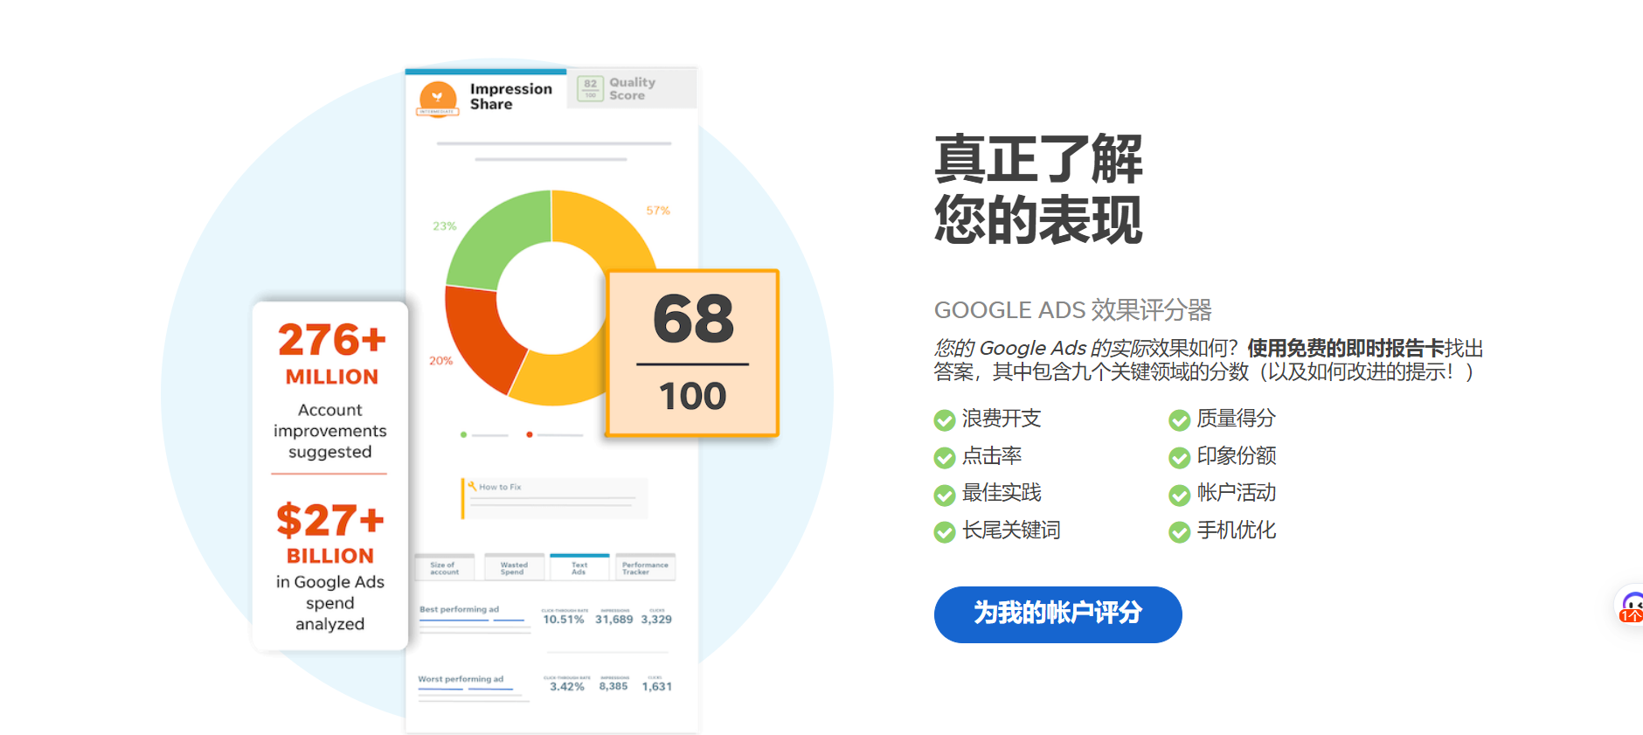The width and height of the screenshot is (1643, 735).
Task: Click the 质量得分 list item text
Action: click(1237, 419)
